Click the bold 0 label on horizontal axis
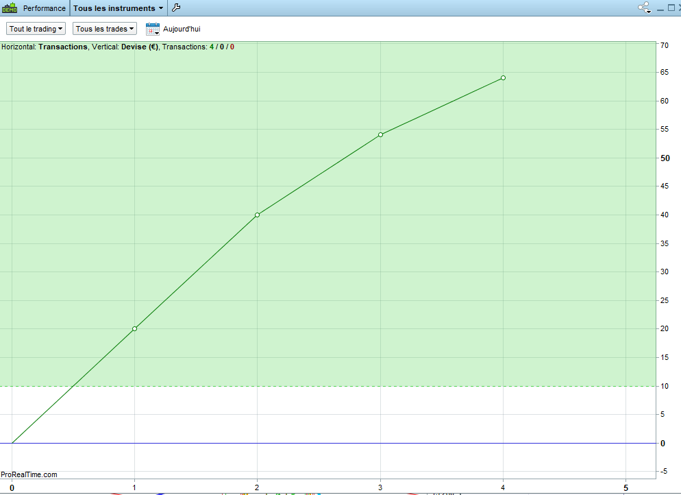 point(12,487)
